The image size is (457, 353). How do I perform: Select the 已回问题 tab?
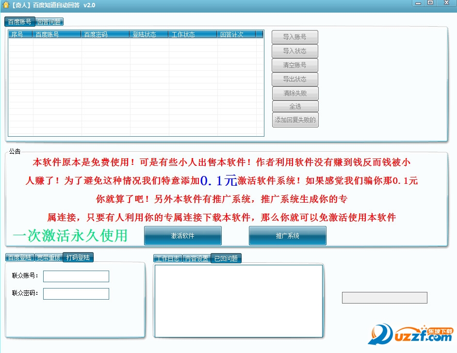(226, 258)
